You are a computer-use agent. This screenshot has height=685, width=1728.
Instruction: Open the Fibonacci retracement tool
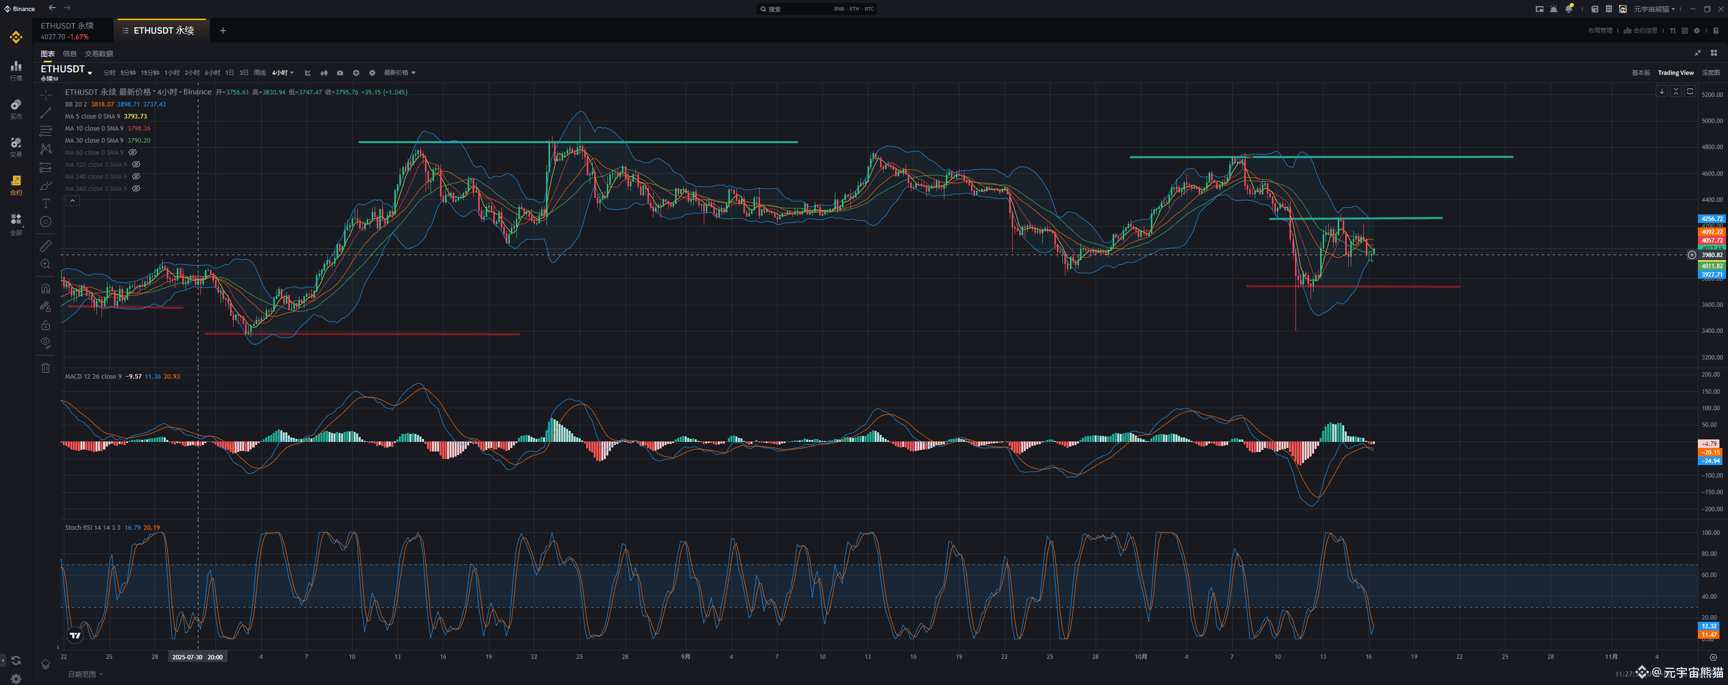click(46, 131)
